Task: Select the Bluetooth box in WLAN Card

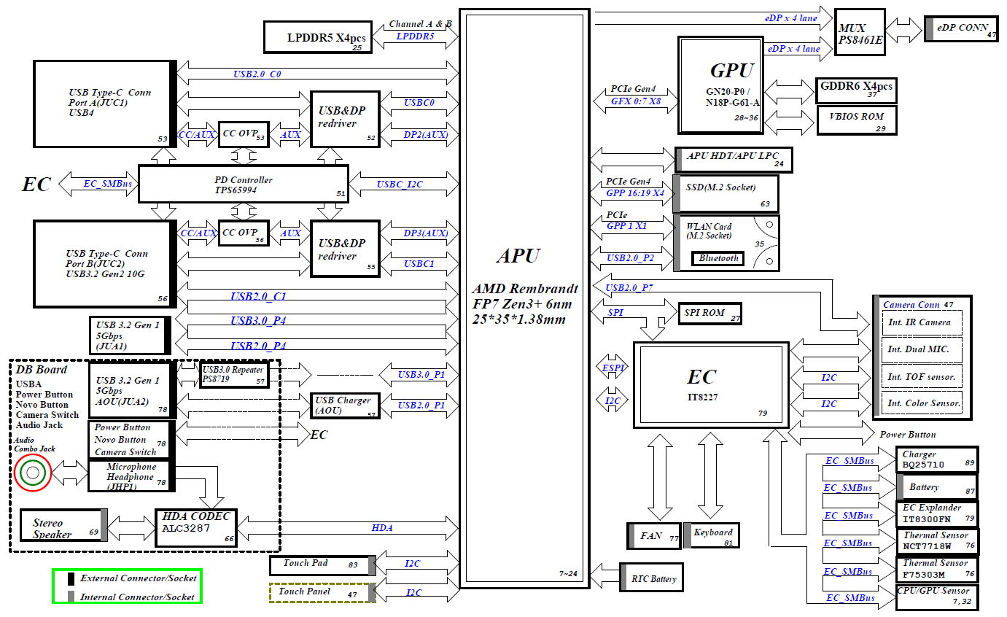Action: (718, 258)
